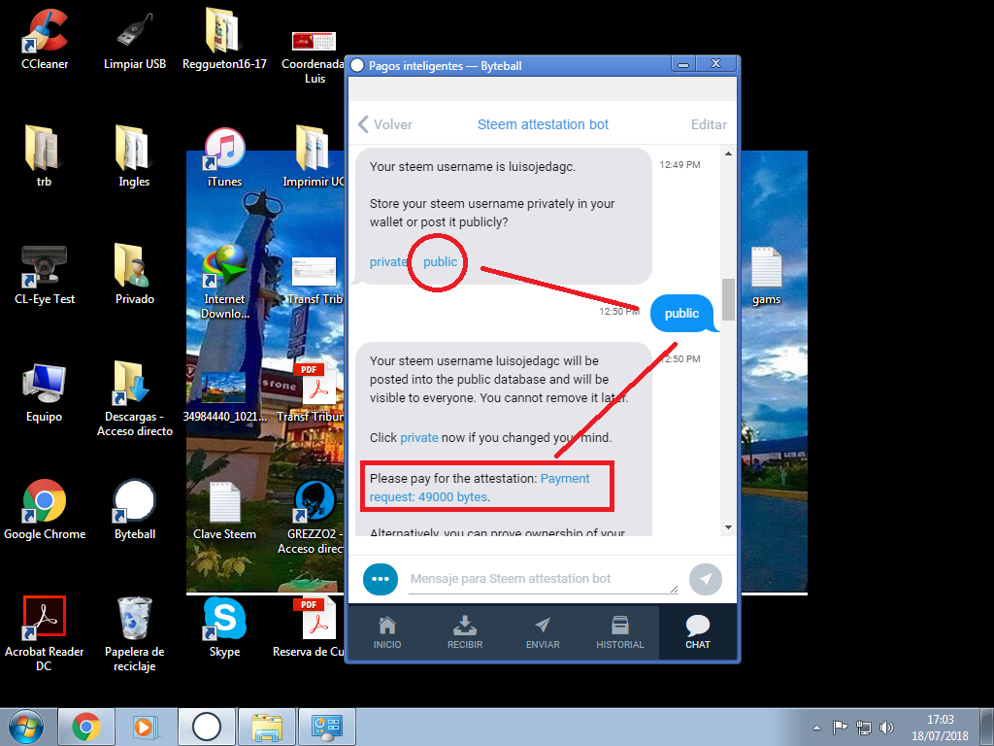Click the chat scrollbar up arrow
The width and height of the screenshot is (994, 746).
[x=728, y=153]
